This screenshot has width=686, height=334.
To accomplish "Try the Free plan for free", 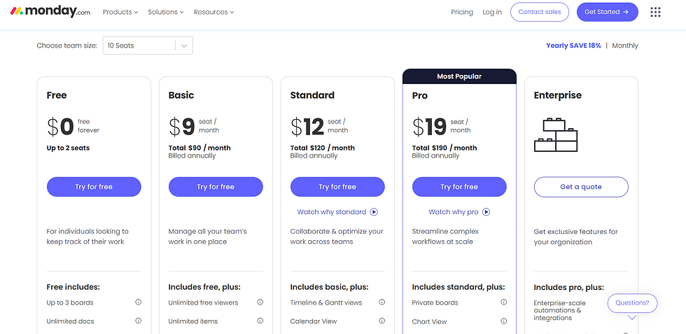I will (x=94, y=187).
